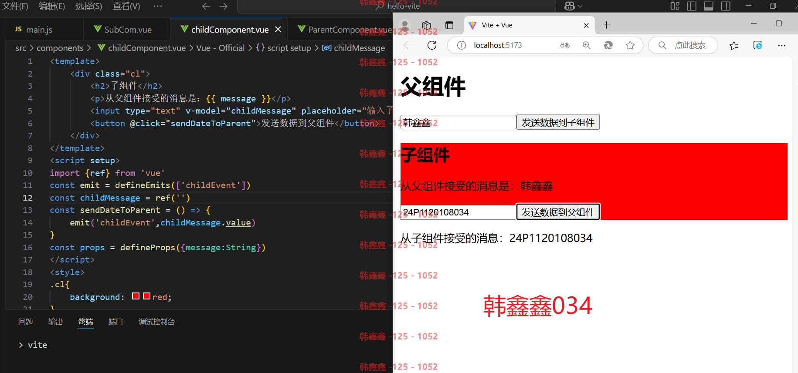Toggle the primary side bar in VS Code

(692, 6)
